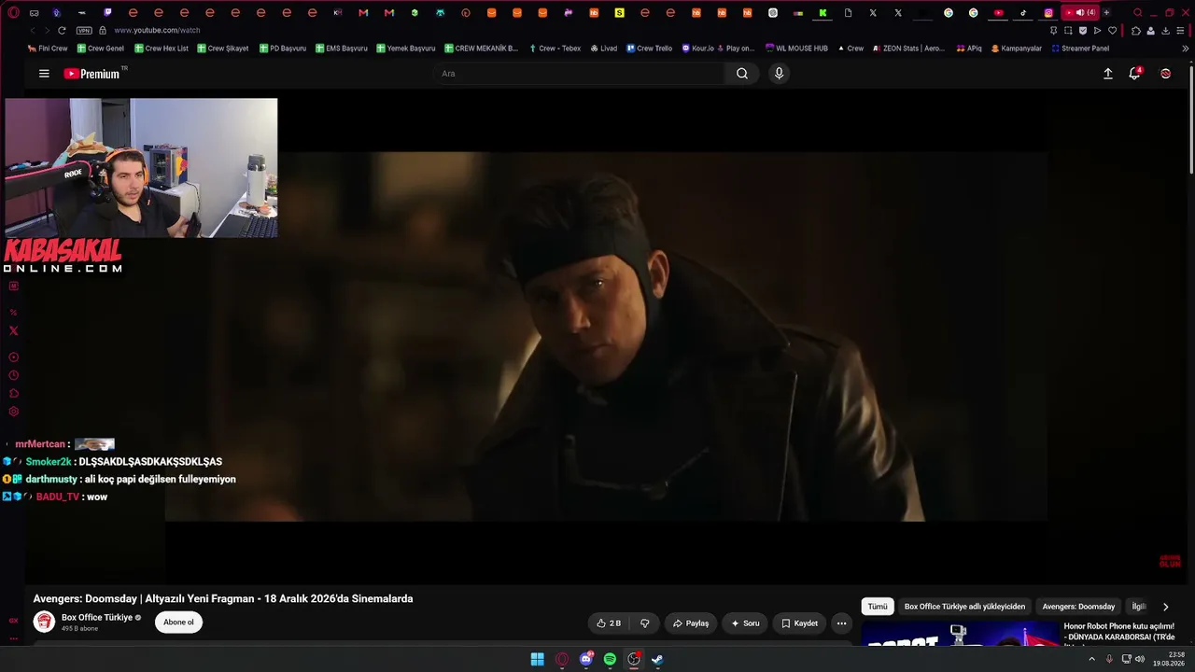
Task: Open a new browser tab with plus button
Action: 1106,13
